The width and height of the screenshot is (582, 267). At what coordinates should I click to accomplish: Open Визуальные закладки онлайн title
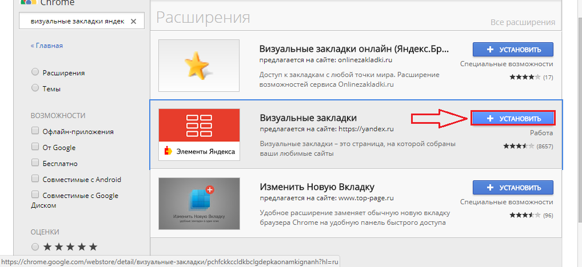354,49
